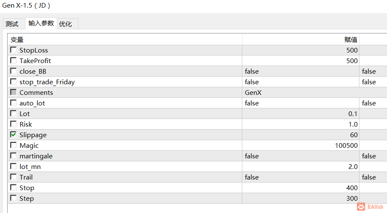Viewport: 387px width, 213px height.
Task: Switch to the 测试 tab
Action: [12, 24]
